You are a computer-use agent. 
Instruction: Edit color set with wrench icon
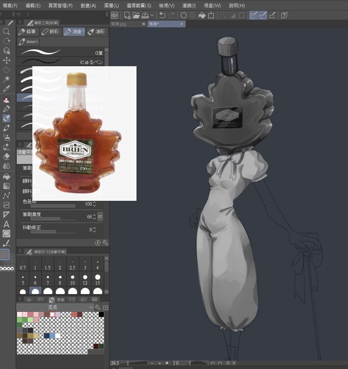98,307
